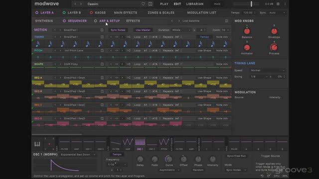Toggle the Arp & Setup power circle
Screen dimensions: 319x179
(x=95, y=21)
